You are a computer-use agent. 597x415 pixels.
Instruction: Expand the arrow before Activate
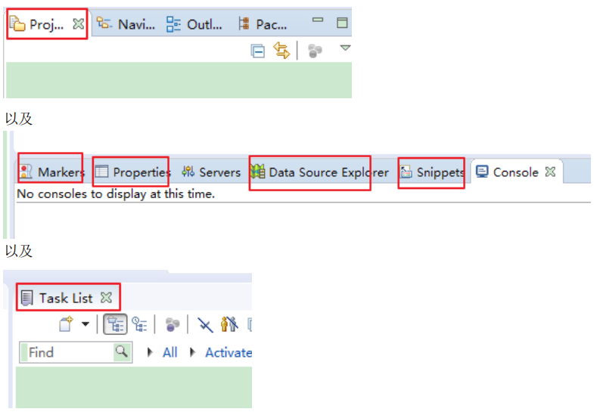[x=193, y=352]
